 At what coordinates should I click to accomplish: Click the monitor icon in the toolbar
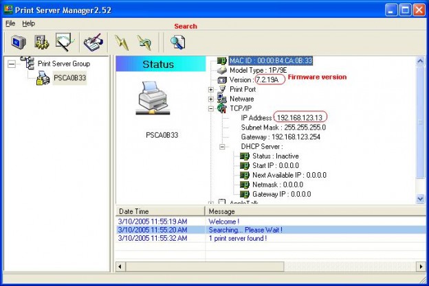(x=18, y=43)
